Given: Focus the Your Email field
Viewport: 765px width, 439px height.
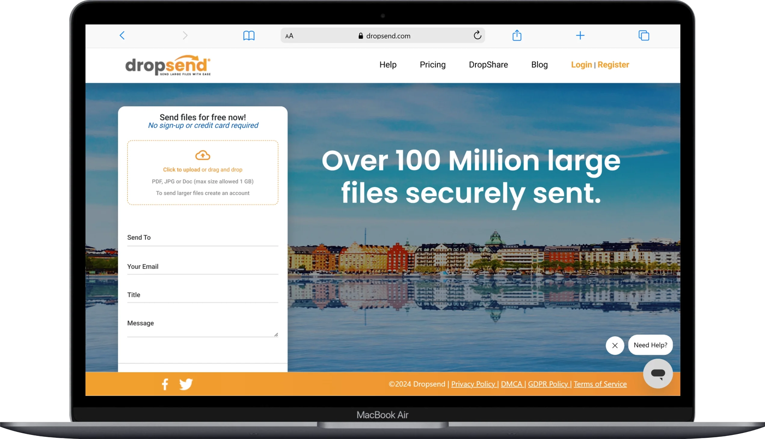Looking at the screenshot, I should [x=203, y=267].
